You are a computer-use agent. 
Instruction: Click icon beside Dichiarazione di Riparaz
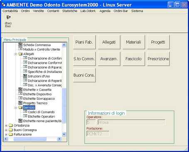(x=25, y=67)
